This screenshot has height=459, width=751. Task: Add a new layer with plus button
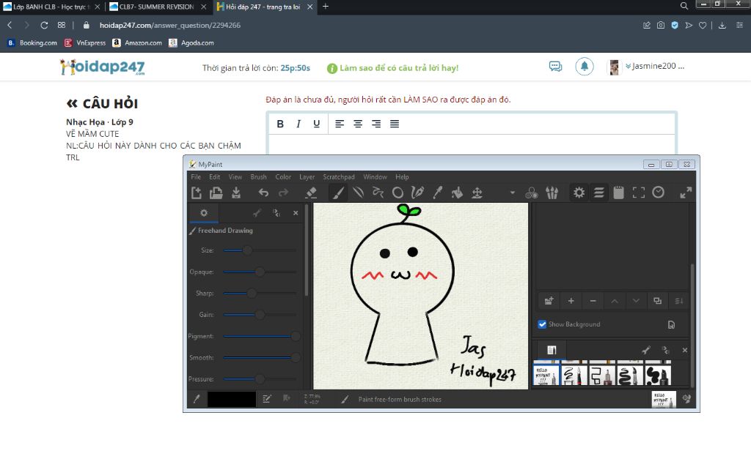(571, 301)
